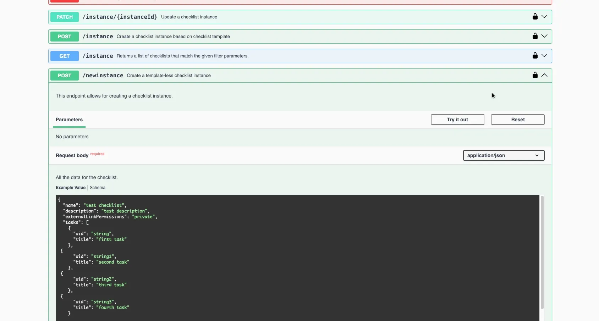599x321 pixels.
Task: Expand the GET /instance endpoint chevron
Action: tap(544, 56)
